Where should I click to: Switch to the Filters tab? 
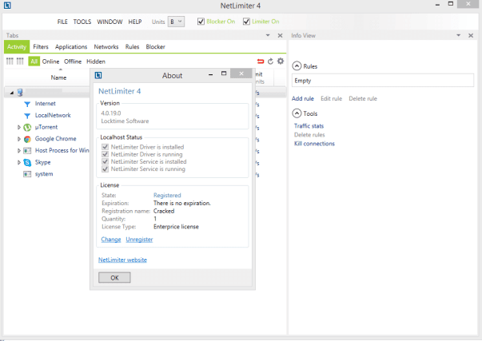coord(41,46)
